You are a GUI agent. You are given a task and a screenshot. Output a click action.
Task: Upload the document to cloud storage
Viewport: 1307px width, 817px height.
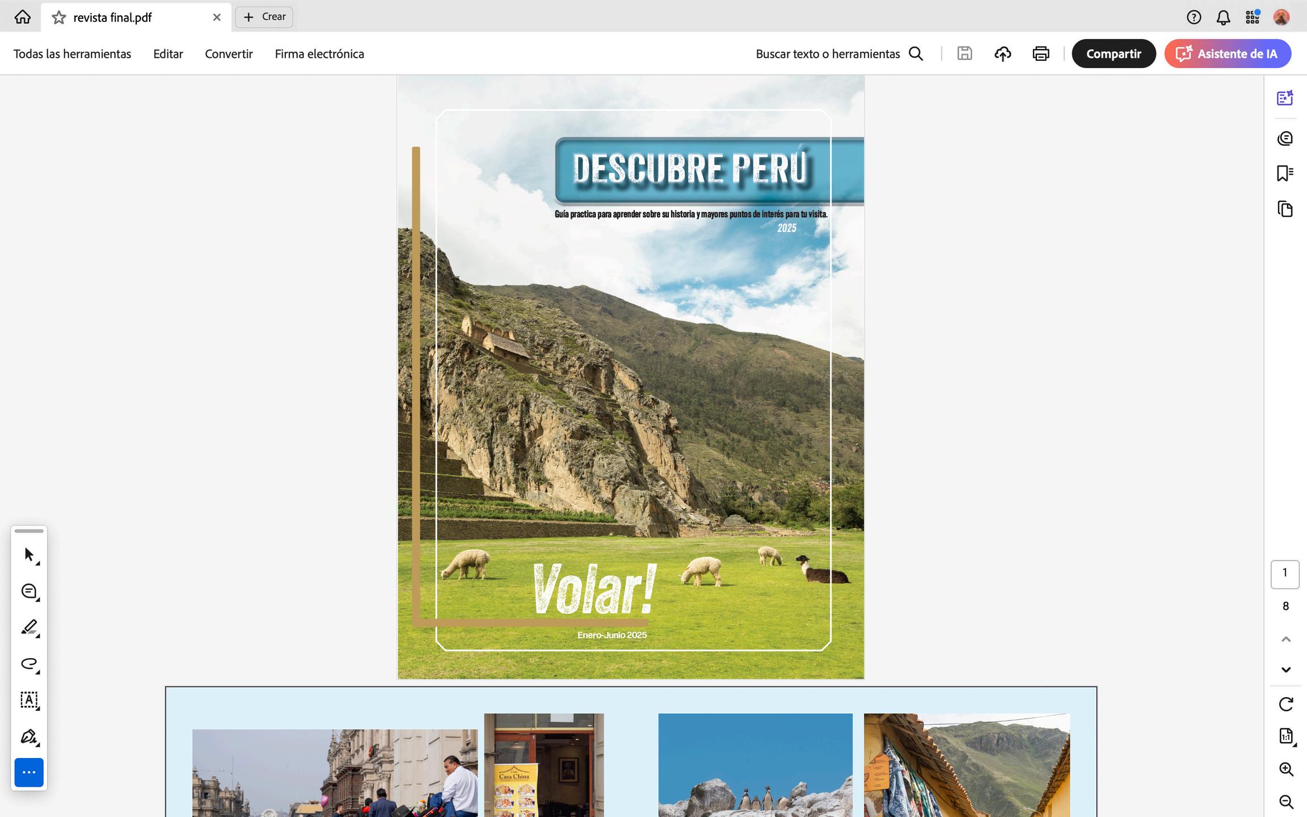(x=1002, y=54)
